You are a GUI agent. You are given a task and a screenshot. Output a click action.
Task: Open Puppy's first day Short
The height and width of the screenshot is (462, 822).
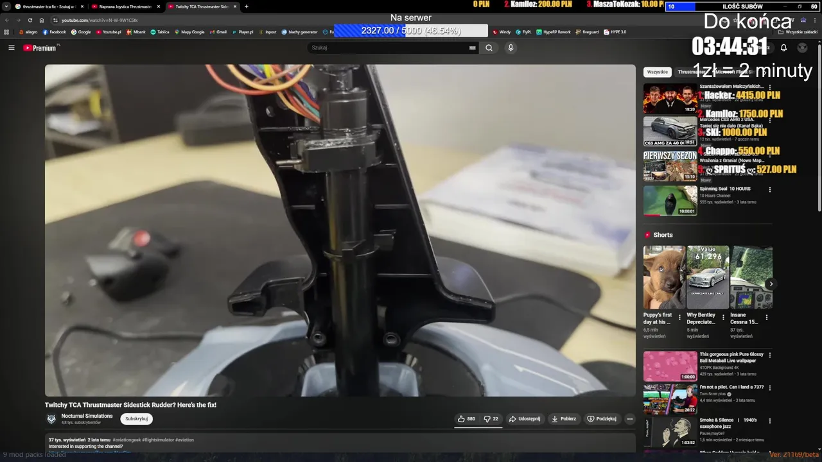coord(664,277)
